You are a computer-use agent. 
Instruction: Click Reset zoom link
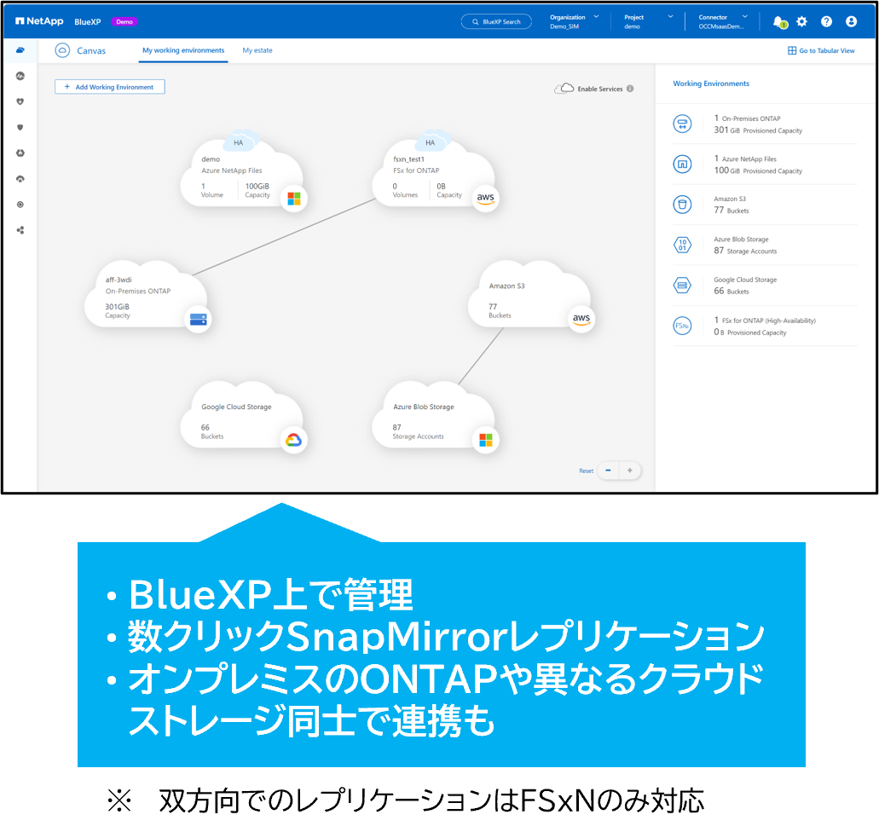coord(587,471)
